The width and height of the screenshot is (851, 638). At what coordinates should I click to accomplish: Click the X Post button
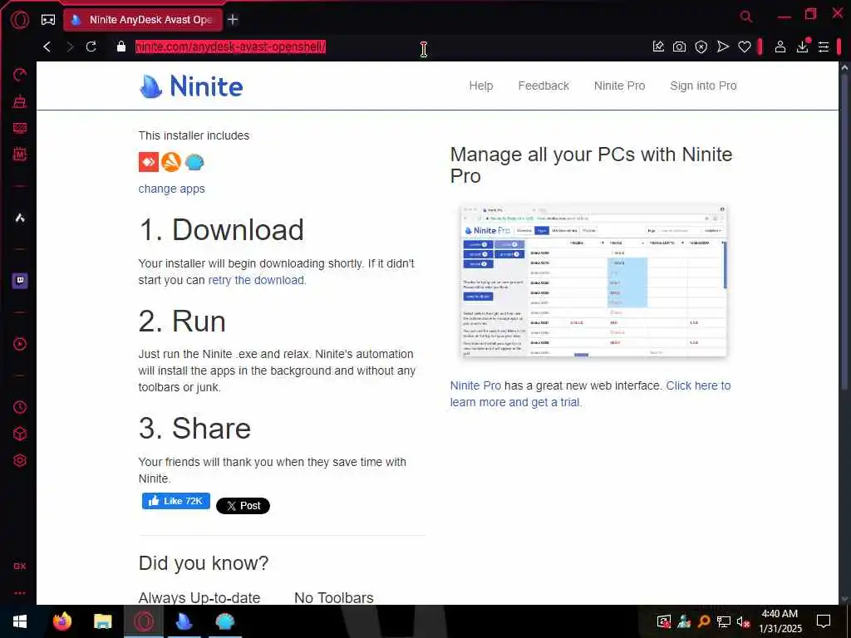click(x=243, y=506)
